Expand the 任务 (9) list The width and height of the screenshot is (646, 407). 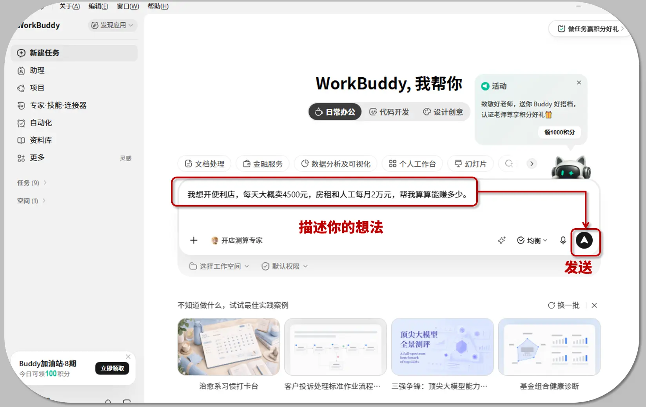coord(32,183)
